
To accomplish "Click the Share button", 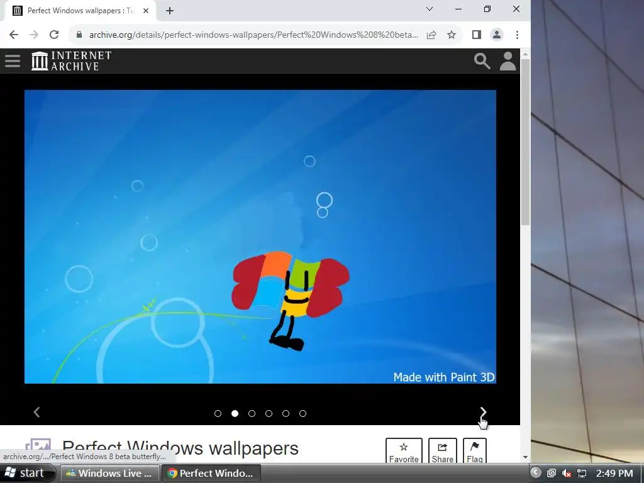I will (x=442, y=451).
